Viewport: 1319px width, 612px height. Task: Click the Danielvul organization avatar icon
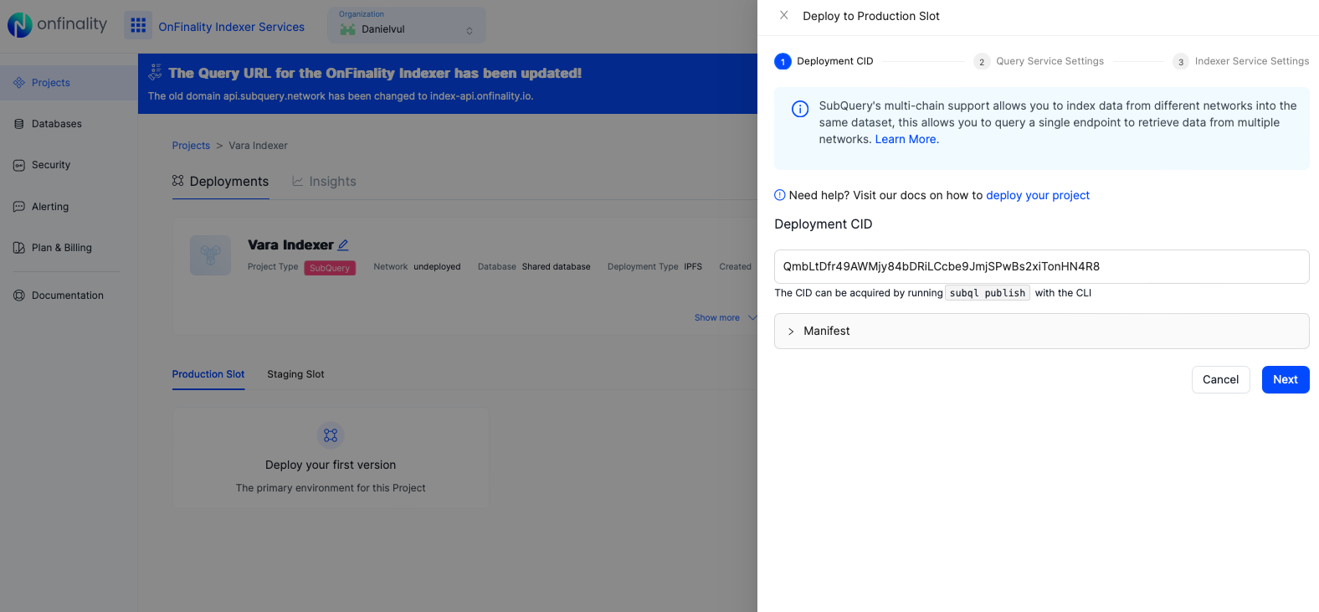pyautogui.click(x=348, y=29)
